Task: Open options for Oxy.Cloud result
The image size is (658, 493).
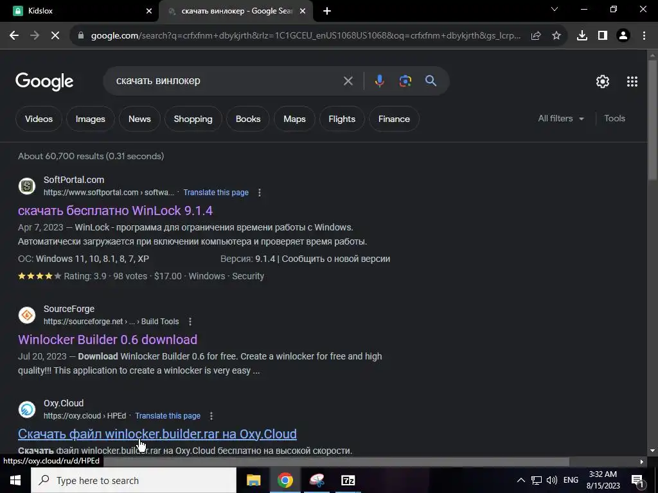Action: pos(211,416)
